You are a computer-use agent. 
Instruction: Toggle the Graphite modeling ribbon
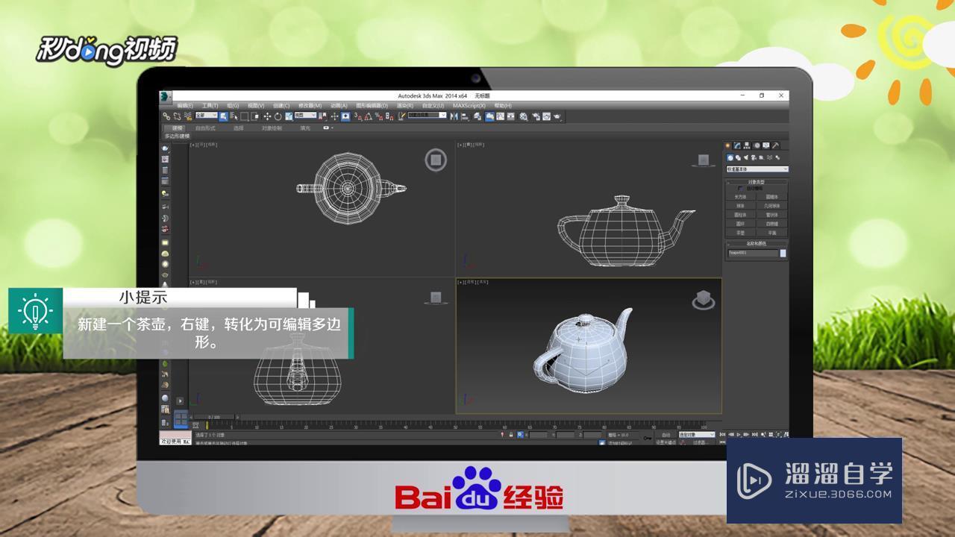489,116
